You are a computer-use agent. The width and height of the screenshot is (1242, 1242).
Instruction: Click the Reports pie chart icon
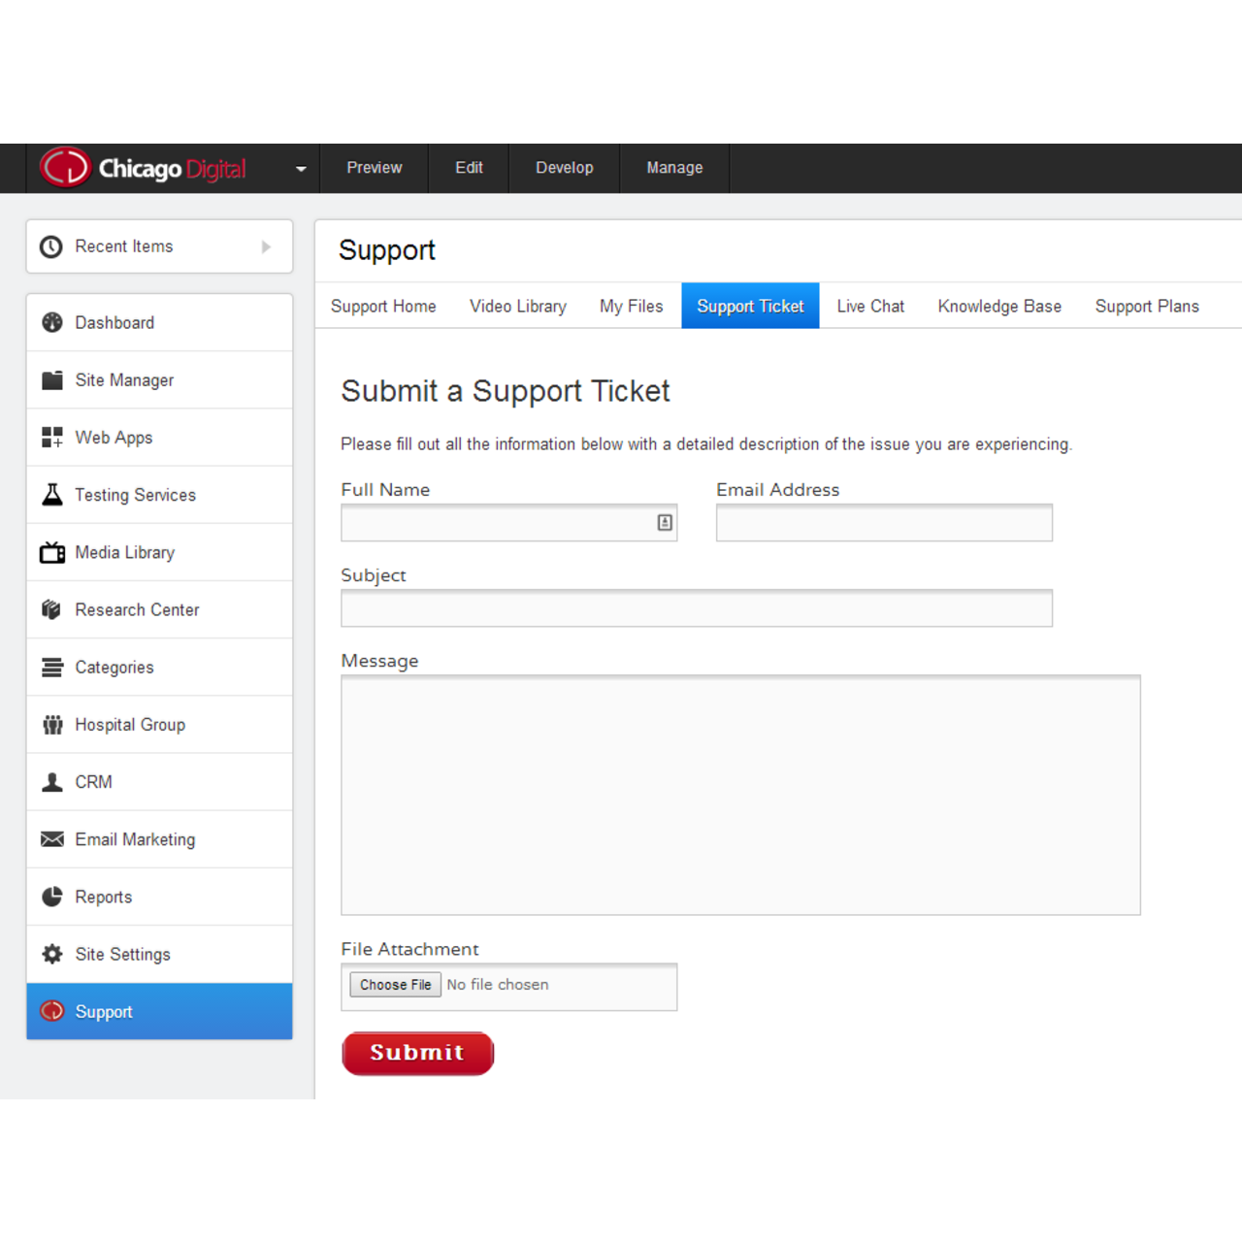pyautogui.click(x=51, y=897)
